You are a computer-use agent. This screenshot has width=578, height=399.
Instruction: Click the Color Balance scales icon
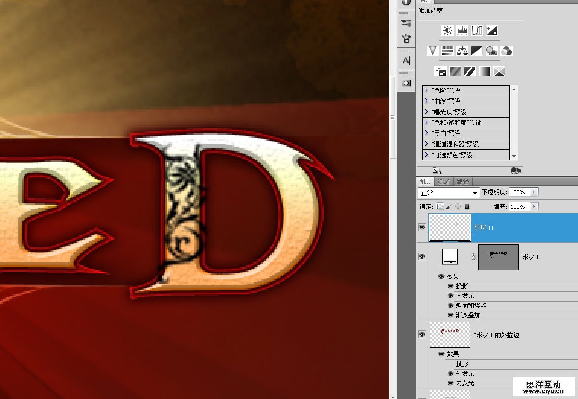pos(462,51)
